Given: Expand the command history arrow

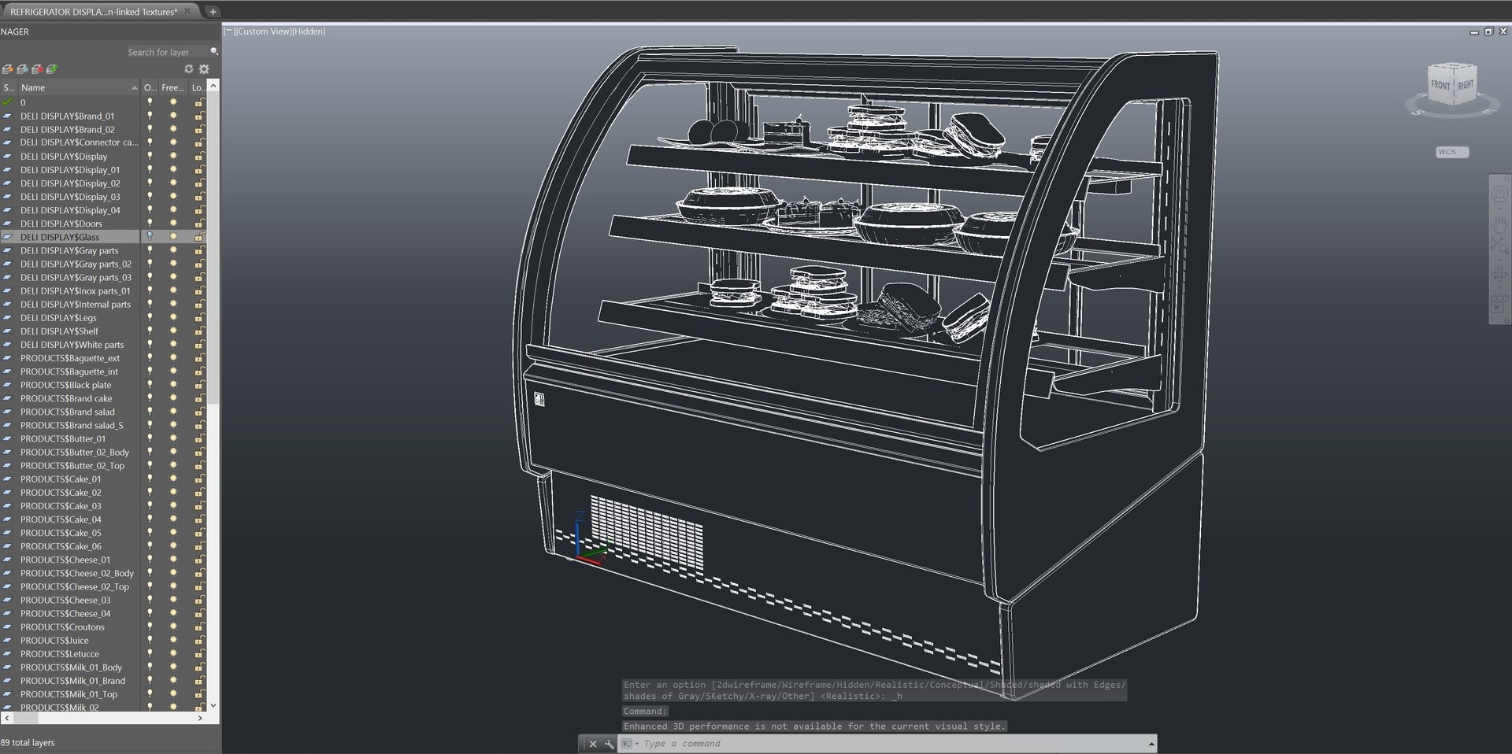Looking at the screenshot, I should pyautogui.click(x=1151, y=744).
